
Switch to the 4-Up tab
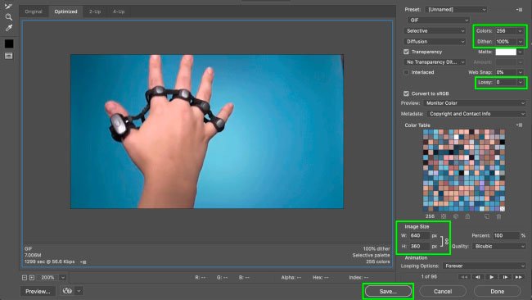click(x=119, y=11)
